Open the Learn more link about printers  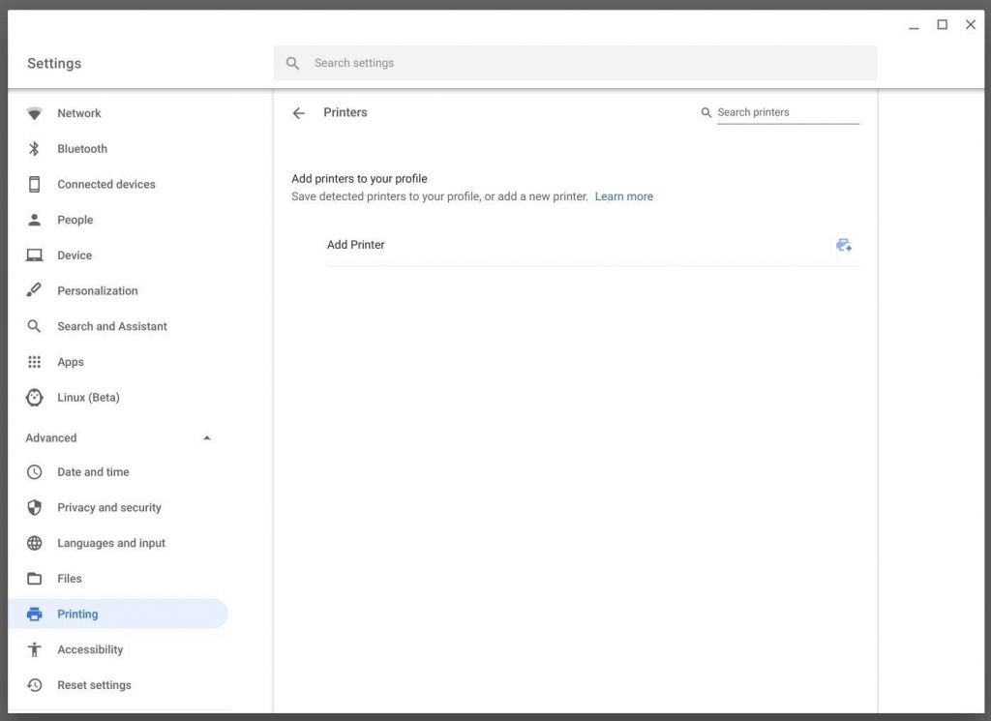[623, 196]
